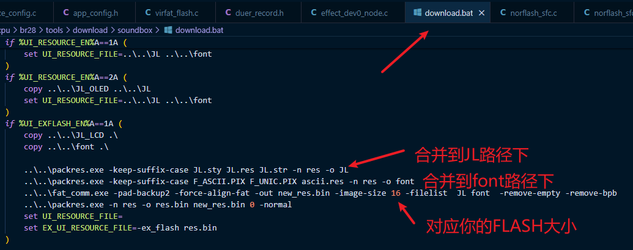Click the C icon on effect_dev0_node.c tab
Screen dimensions: 633x250
pyautogui.click(x=314, y=13)
